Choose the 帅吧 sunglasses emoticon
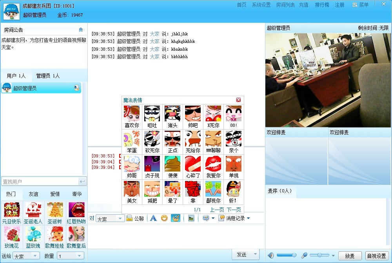This screenshot has height=263, width=392. tap(193, 117)
